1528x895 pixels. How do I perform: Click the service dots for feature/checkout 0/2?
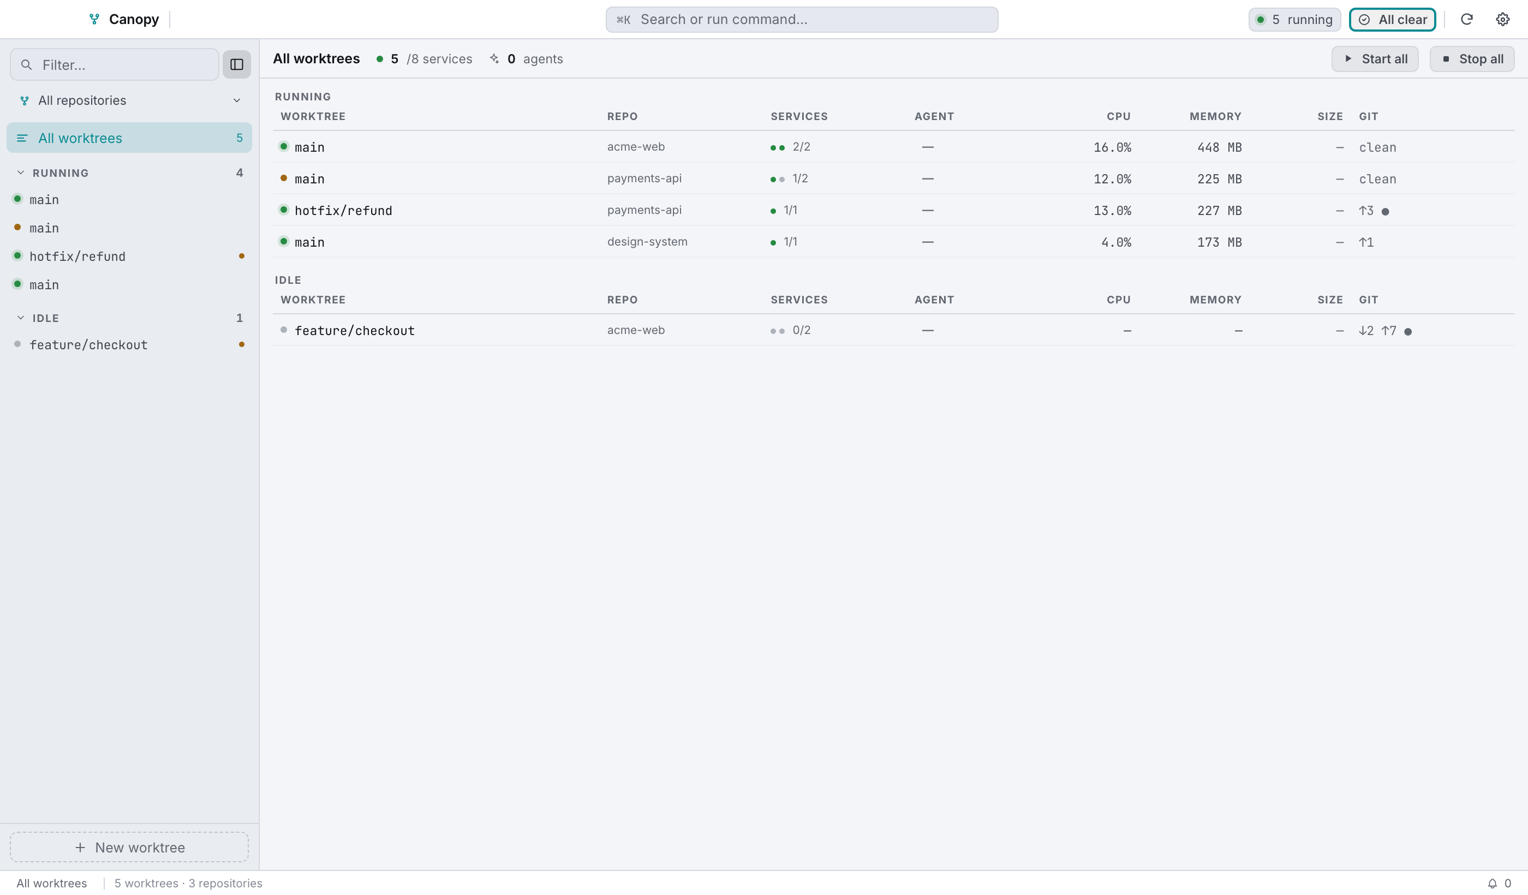pos(777,331)
